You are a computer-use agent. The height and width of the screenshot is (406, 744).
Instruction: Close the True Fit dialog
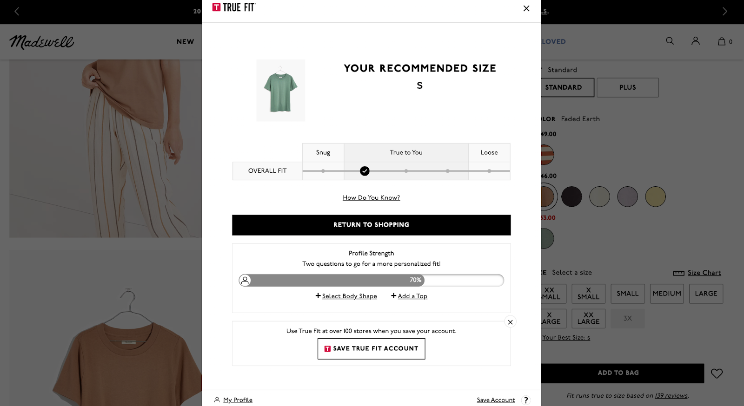click(526, 8)
